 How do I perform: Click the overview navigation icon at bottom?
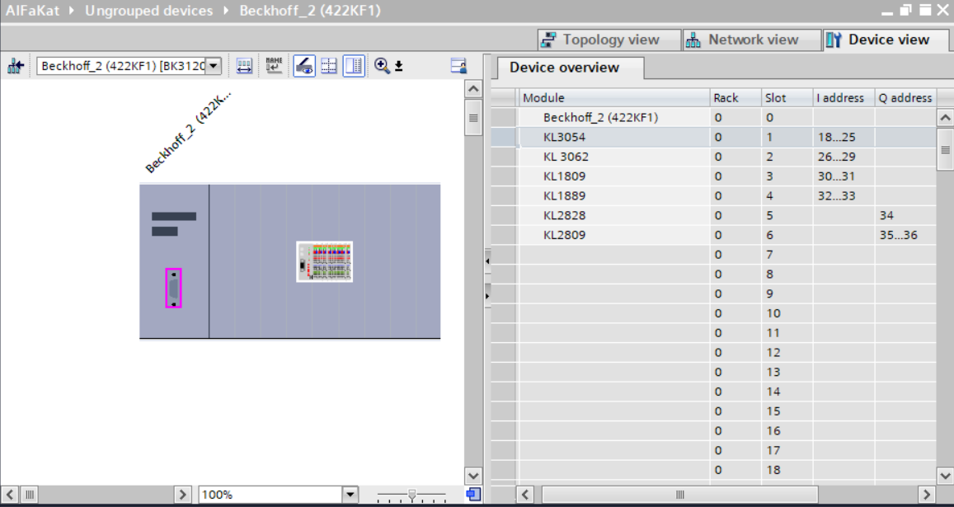473,494
